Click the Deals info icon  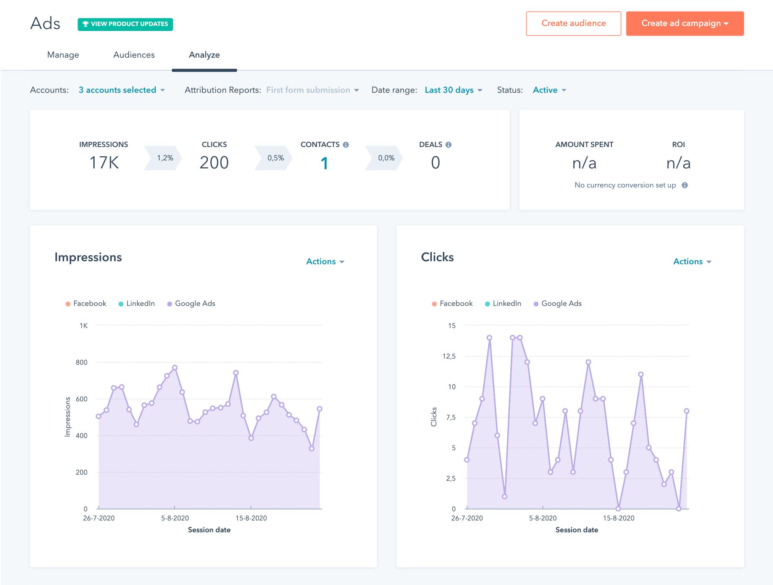pos(449,145)
